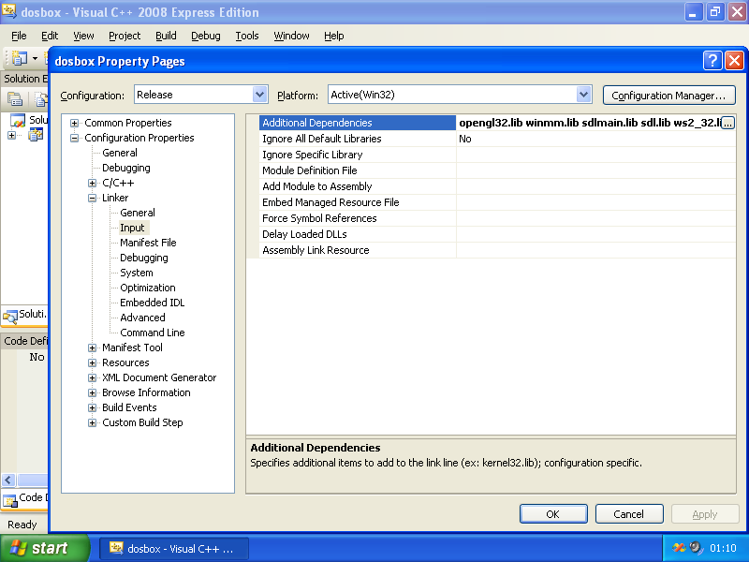Click the New Project toolbar icon
Image resolution: width=749 pixels, height=562 pixels.
pyautogui.click(x=20, y=58)
